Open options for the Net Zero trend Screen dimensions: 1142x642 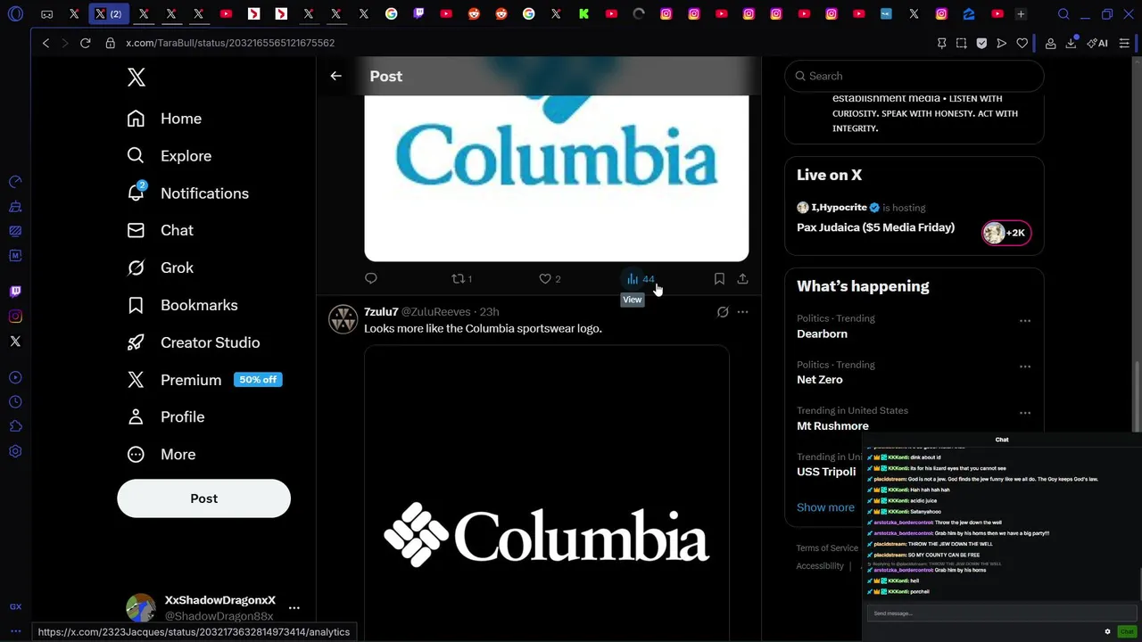1025,366
